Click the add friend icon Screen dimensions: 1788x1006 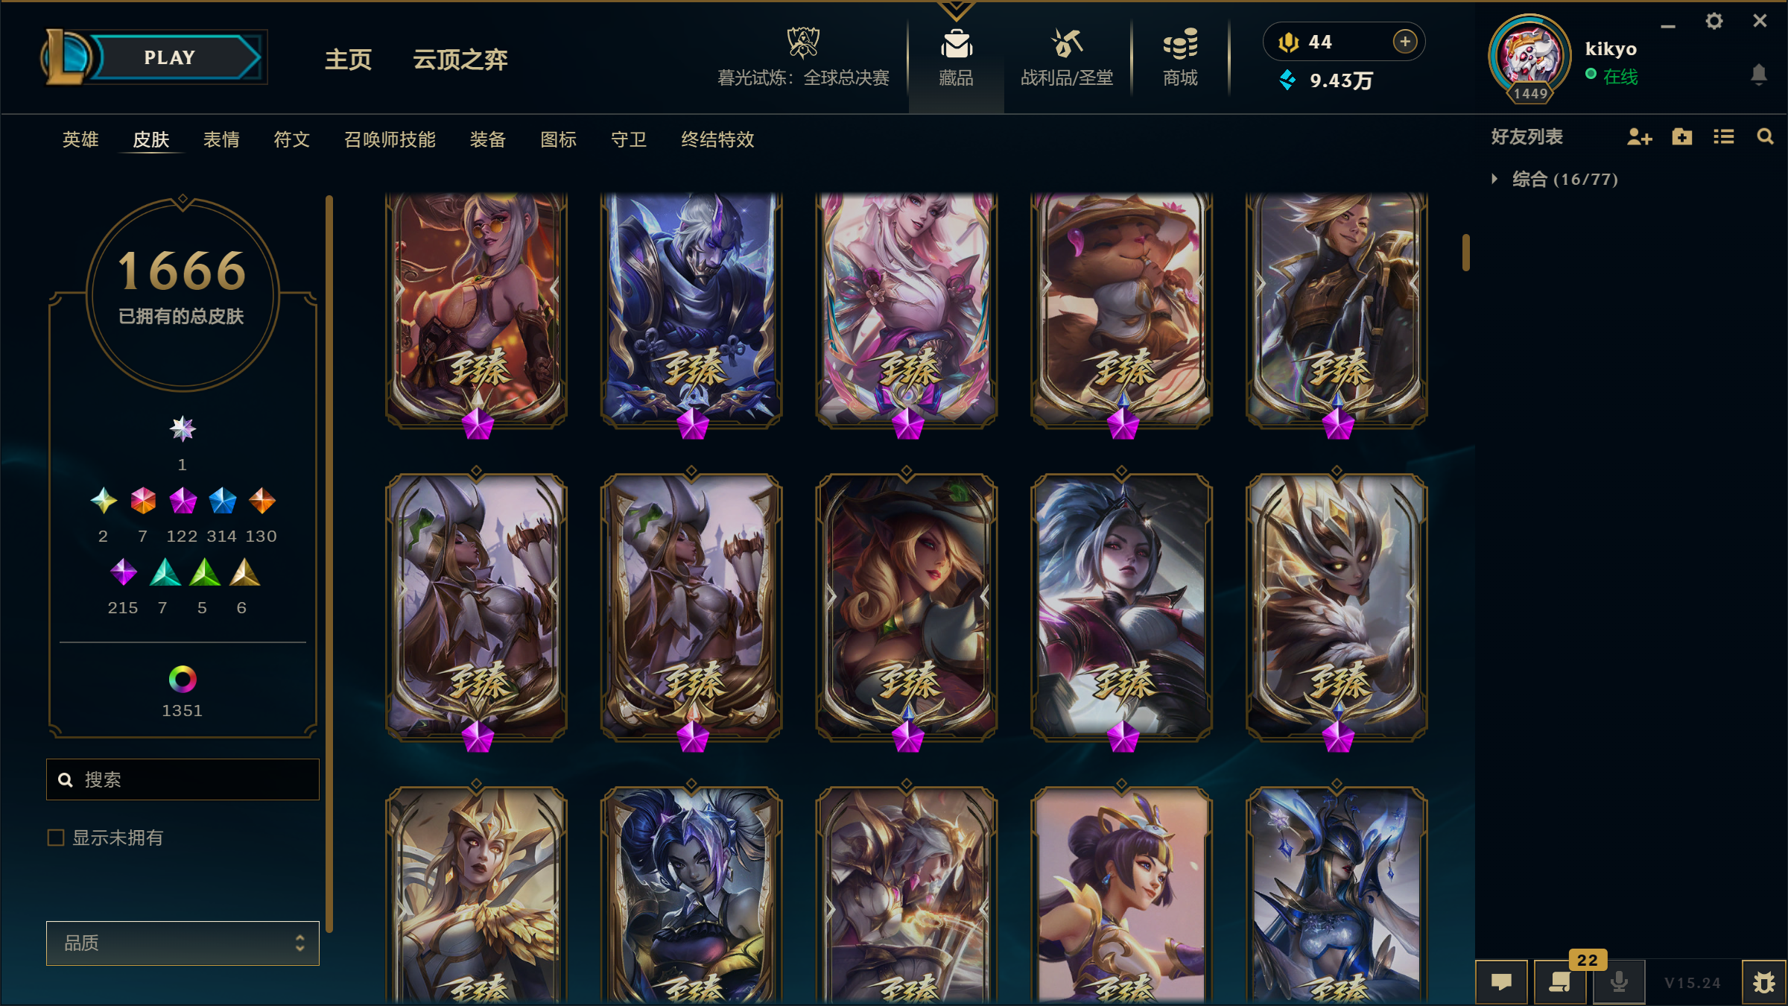pyautogui.click(x=1639, y=137)
